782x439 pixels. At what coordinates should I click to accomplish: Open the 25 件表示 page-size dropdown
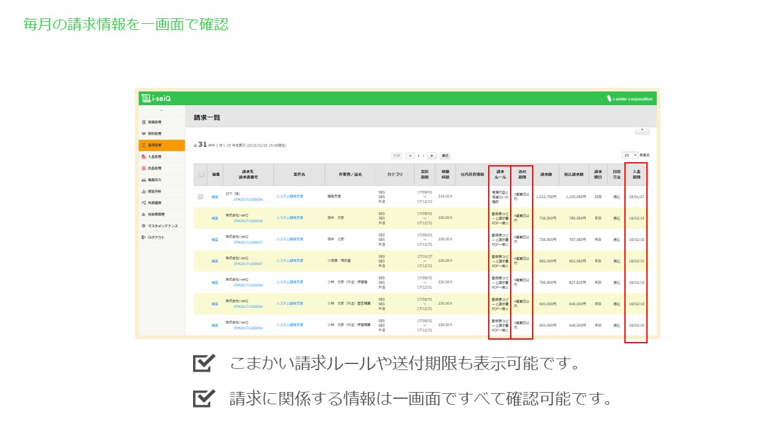[630, 155]
